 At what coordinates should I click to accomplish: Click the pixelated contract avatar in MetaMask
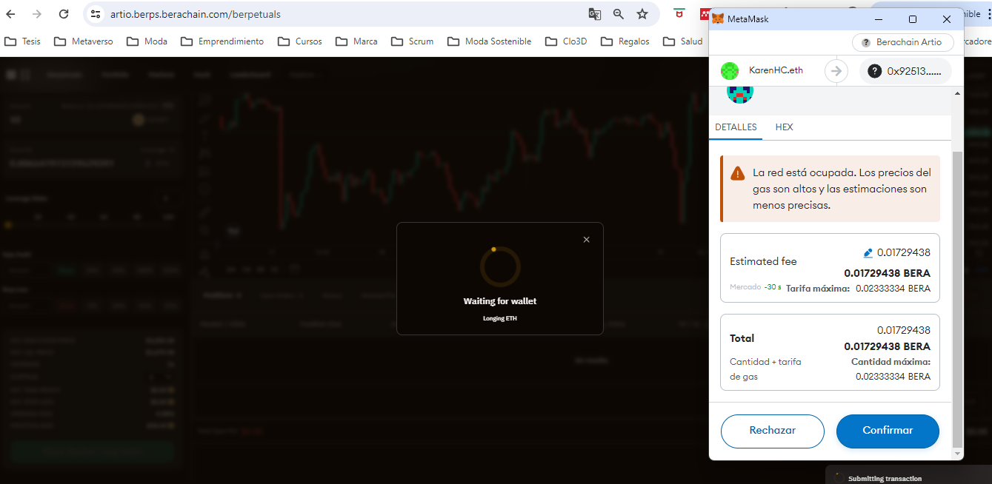[x=739, y=95]
